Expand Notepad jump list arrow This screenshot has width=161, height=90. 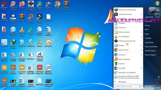tap(141, 45)
